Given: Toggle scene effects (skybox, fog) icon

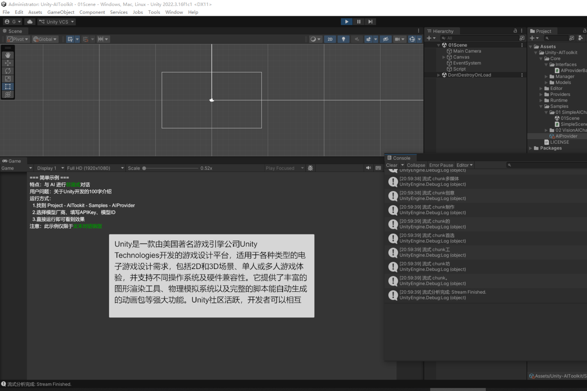Looking at the screenshot, I should coord(368,39).
